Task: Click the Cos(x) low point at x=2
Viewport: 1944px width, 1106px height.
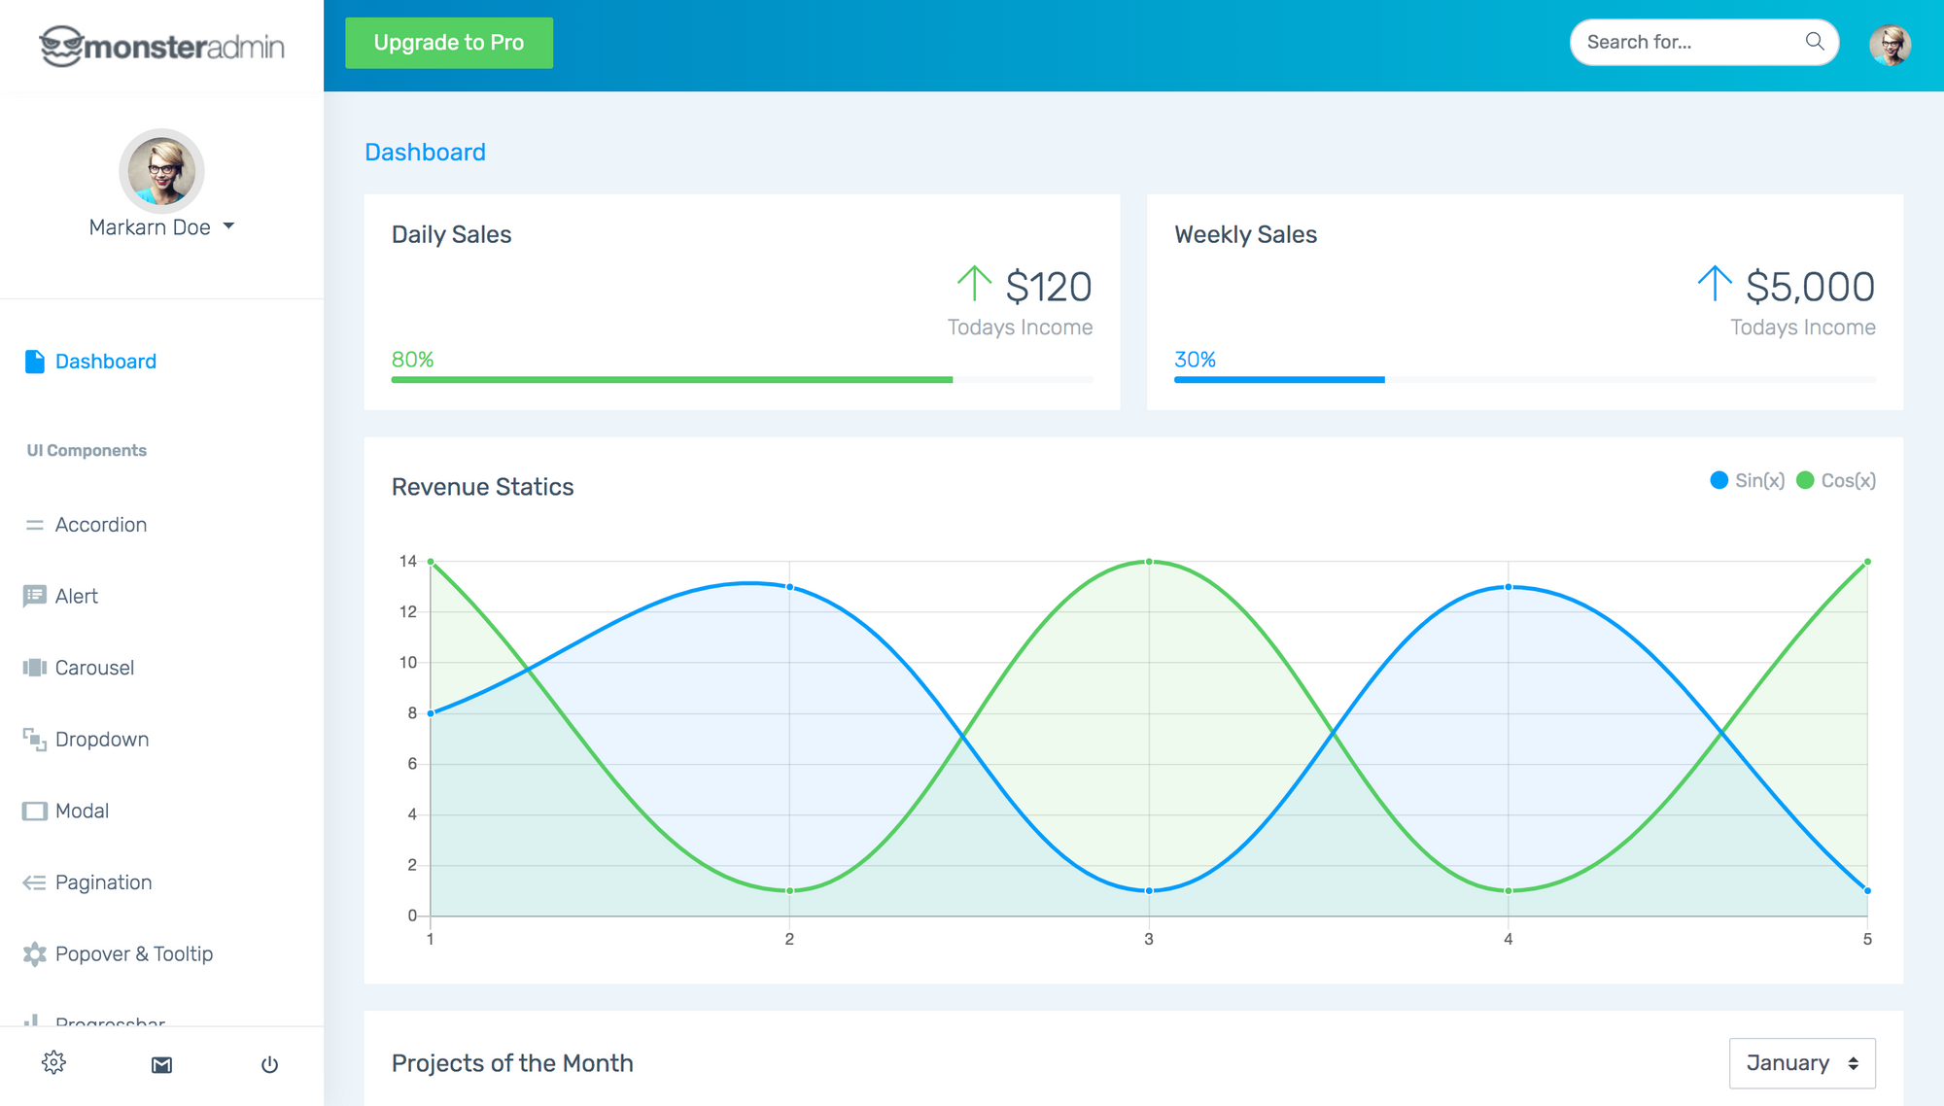Action: point(789,890)
